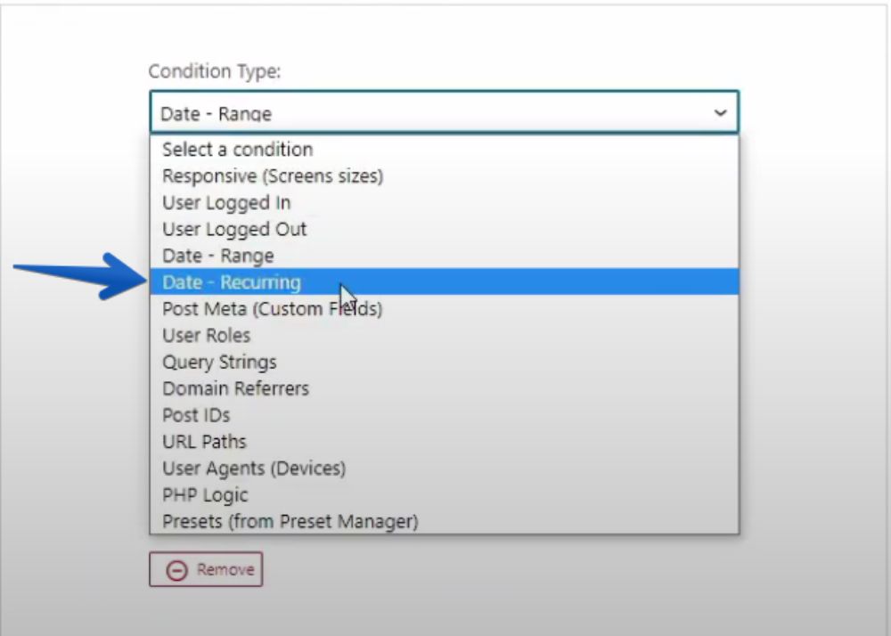The width and height of the screenshot is (891, 636).
Task: Click the minus circle icon on Remove
Action: click(x=176, y=570)
